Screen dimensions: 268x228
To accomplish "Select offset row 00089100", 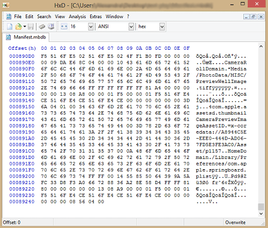I will [x=22, y=75].
